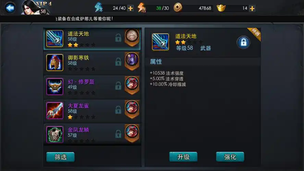This screenshot has width=304, height=171.
Task: Tap the blue lightning stamina icon
Action: coord(98,8)
